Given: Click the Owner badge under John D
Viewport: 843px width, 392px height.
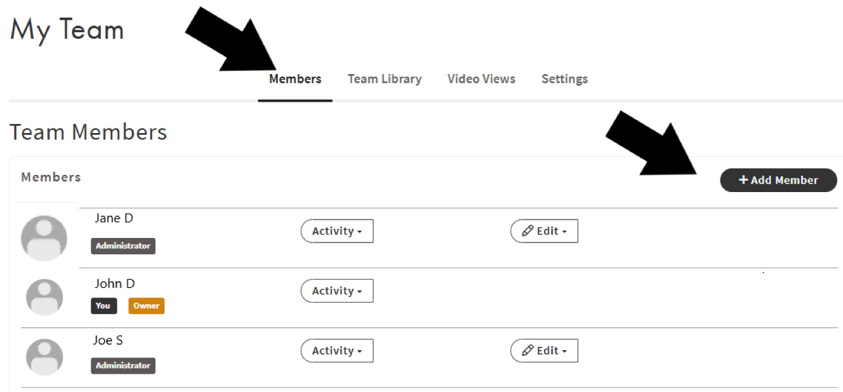Looking at the screenshot, I should click(x=146, y=305).
